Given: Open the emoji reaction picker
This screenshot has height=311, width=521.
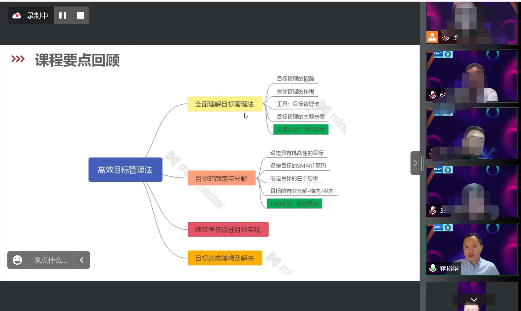Looking at the screenshot, I should point(17,260).
